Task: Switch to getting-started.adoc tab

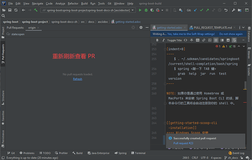Action: [169, 28]
